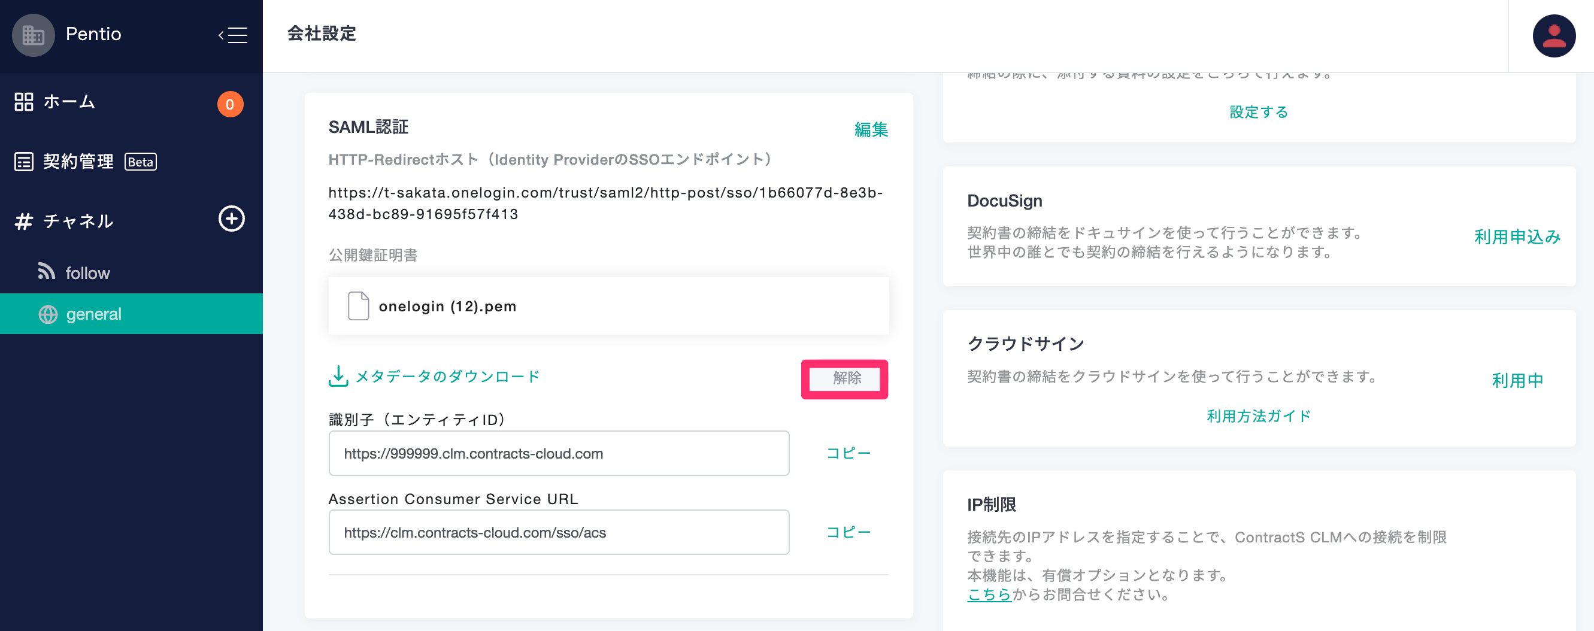
Task: Select the general channel
Action: coord(131,314)
